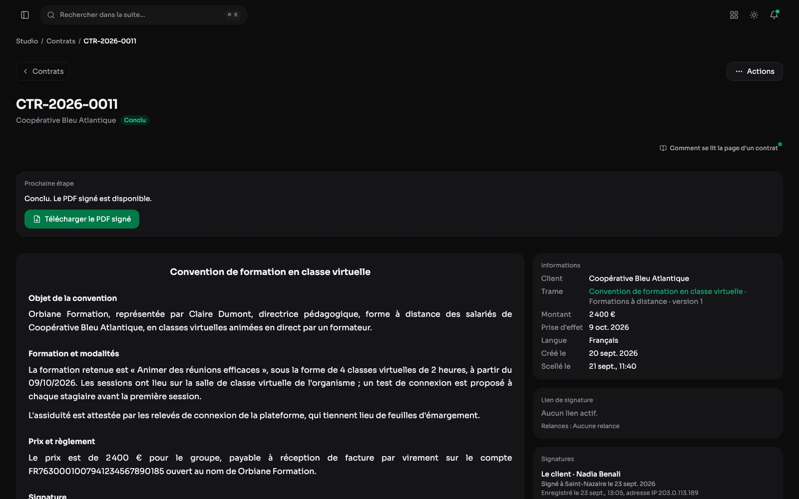Click the 'Formation et modalités' heading
The width and height of the screenshot is (799, 499).
[x=74, y=354]
